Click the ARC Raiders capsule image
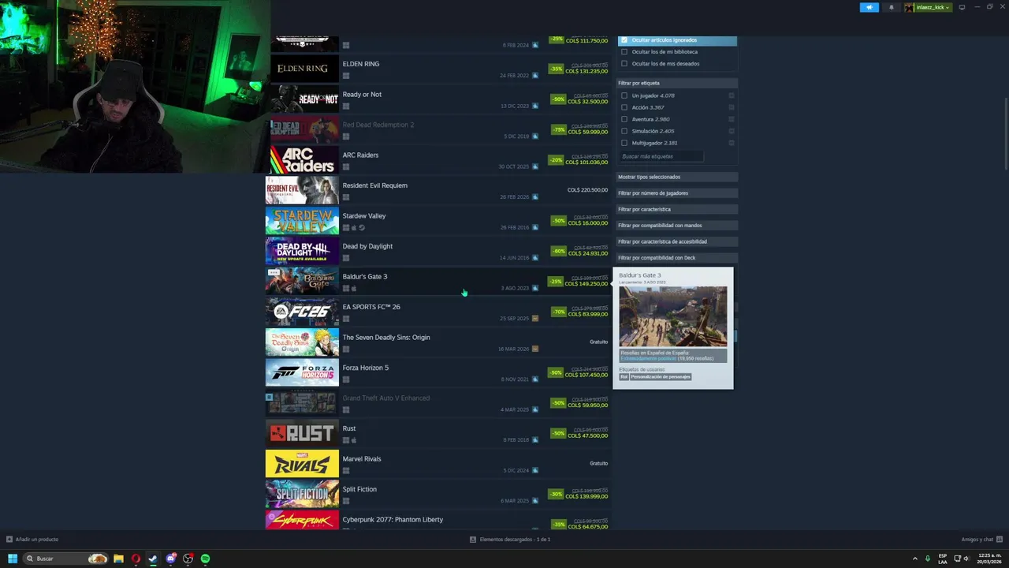1009x568 pixels. pos(303,160)
